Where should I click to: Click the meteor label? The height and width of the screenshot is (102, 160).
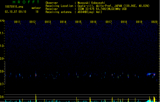click(x=36, y=8)
